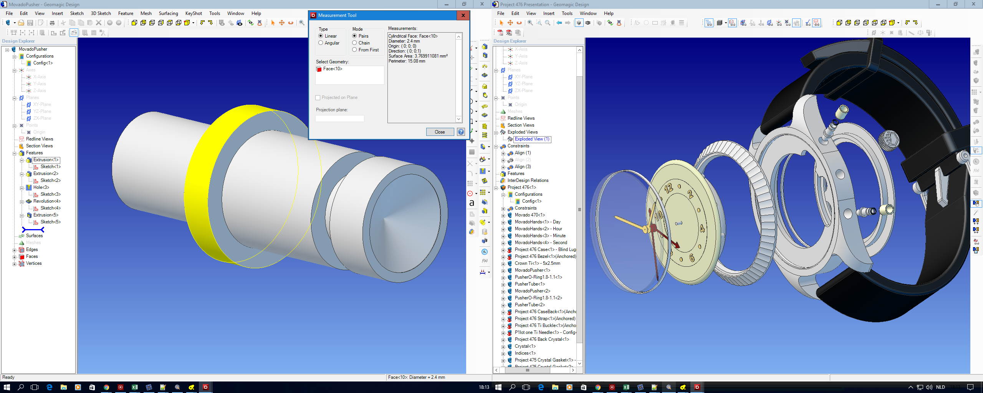The width and height of the screenshot is (983, 393).
Task: Click Measurement Tool help question icon
Action: (461, 132)
